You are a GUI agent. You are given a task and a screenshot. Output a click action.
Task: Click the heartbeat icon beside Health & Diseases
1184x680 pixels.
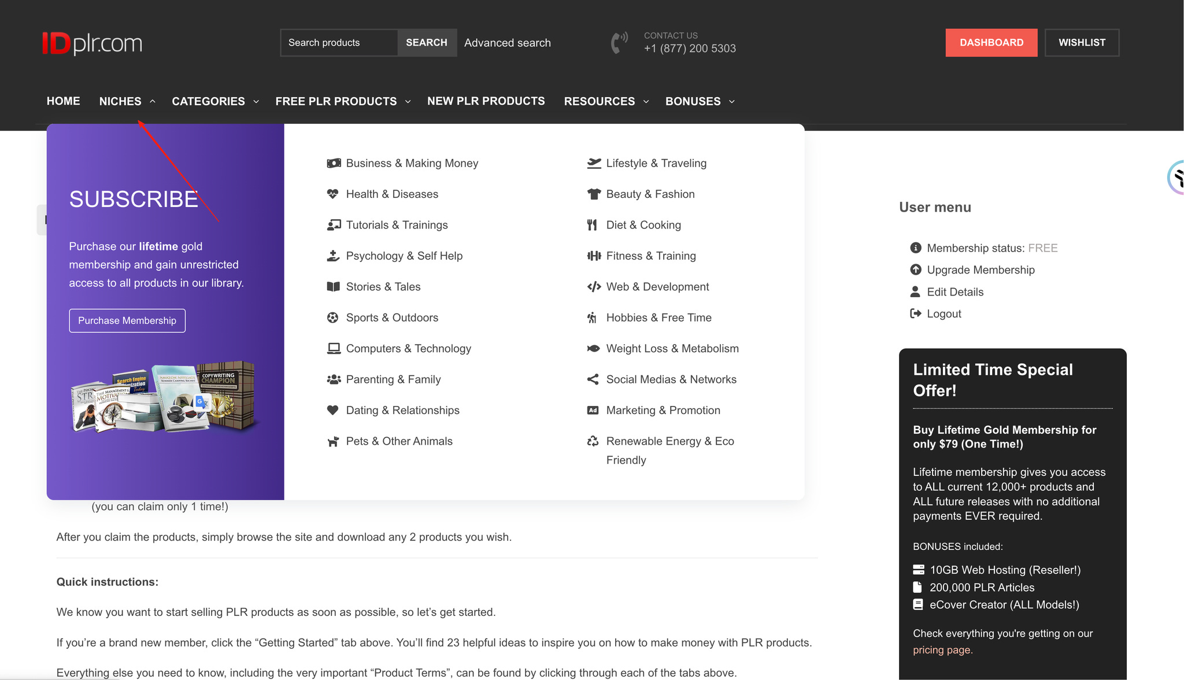pos(332,194)
